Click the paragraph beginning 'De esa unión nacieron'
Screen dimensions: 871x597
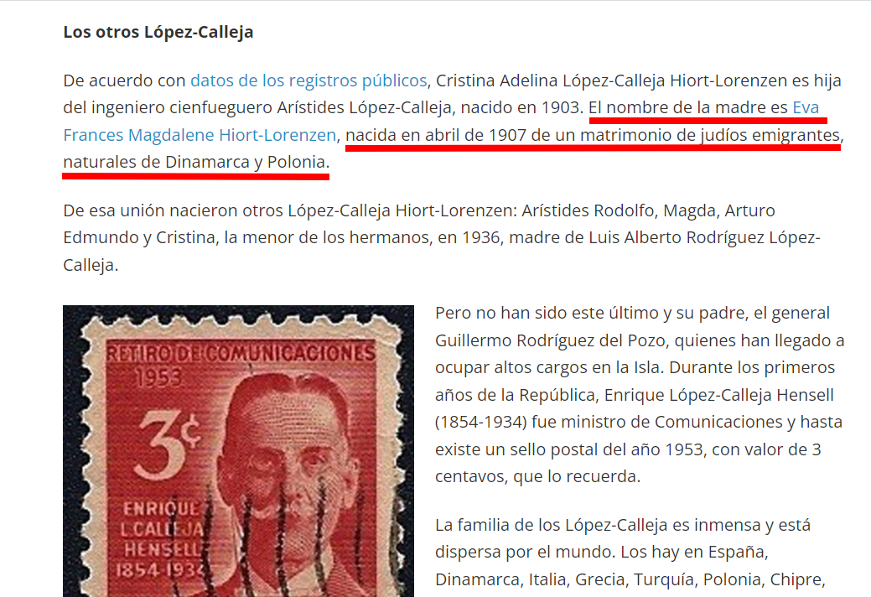click(442, 237)
